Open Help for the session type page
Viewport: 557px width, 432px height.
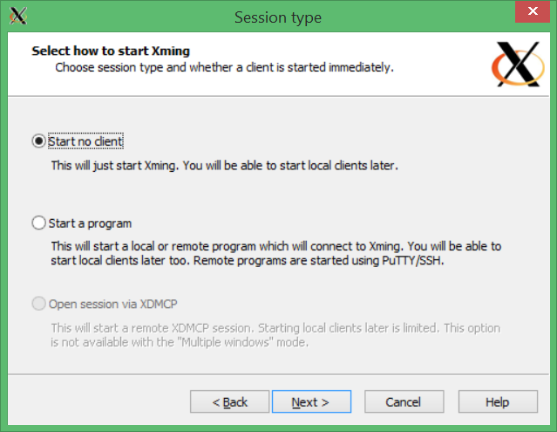tap(498, 401)
